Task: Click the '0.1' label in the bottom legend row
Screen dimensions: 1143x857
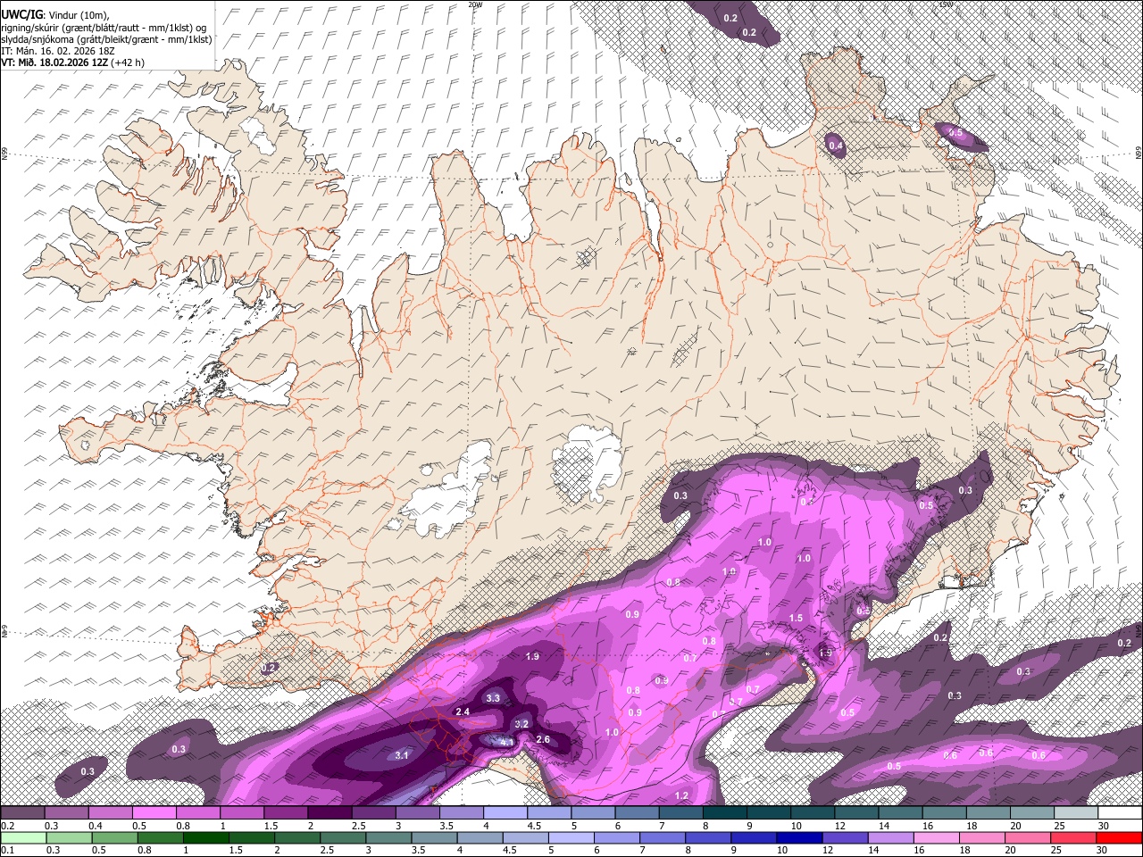Action: click(x=6, y=851)
